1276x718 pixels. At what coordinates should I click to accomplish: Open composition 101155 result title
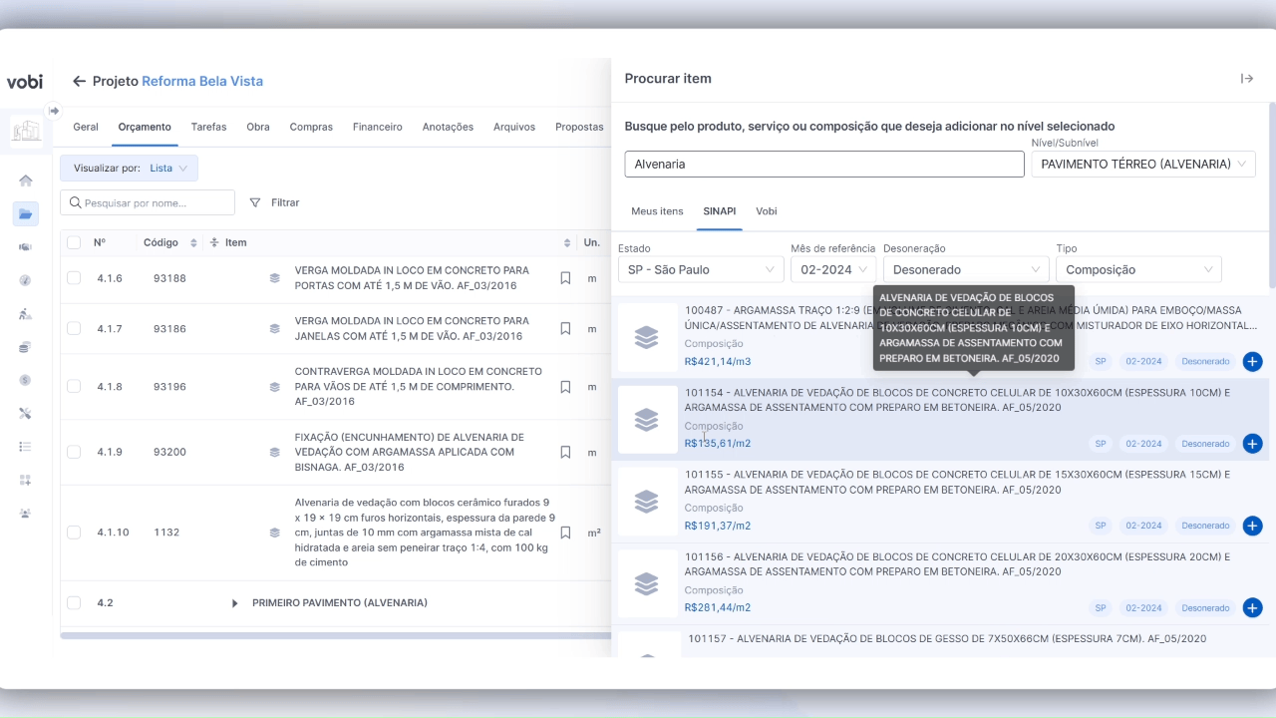957,483
